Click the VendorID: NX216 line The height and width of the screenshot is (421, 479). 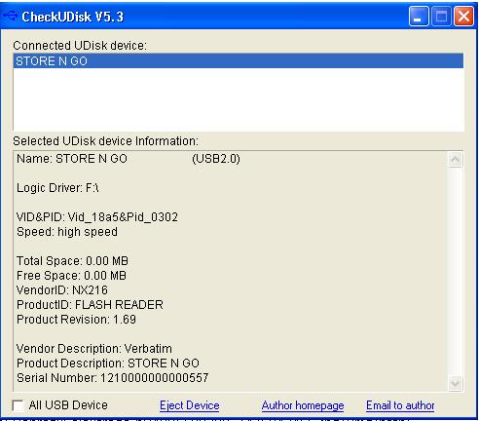[62, 290]
